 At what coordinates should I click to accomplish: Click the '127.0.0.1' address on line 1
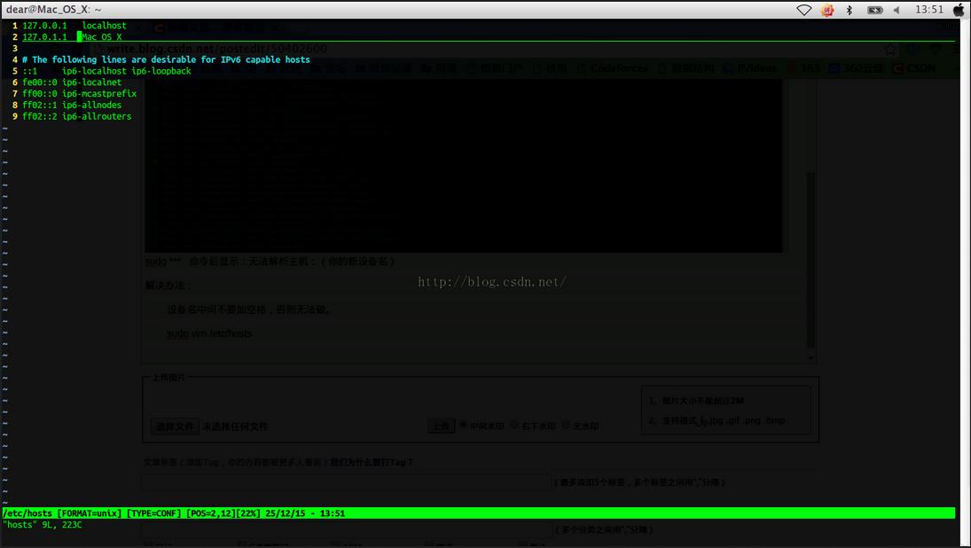pos(44,26)
